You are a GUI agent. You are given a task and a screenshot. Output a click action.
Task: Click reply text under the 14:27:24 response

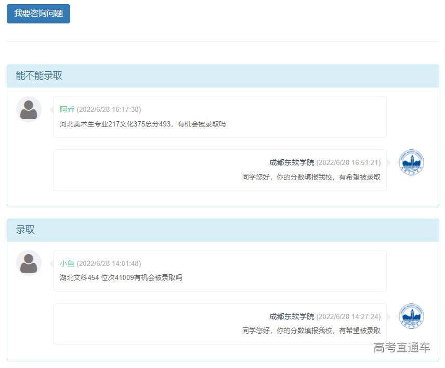(311, 331)
